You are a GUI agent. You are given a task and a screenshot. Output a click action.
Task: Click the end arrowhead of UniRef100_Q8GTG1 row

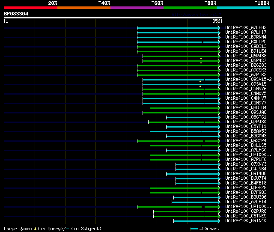[219, 117]
